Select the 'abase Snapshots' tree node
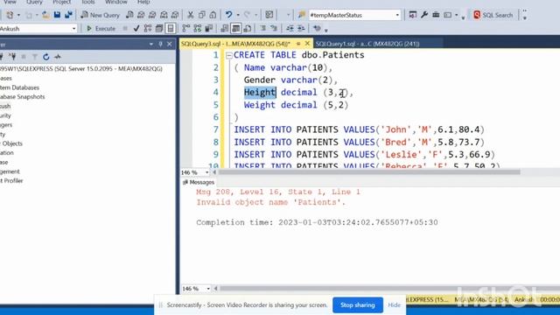This screenshot has width=560, height=315. [x=23, y=97]
